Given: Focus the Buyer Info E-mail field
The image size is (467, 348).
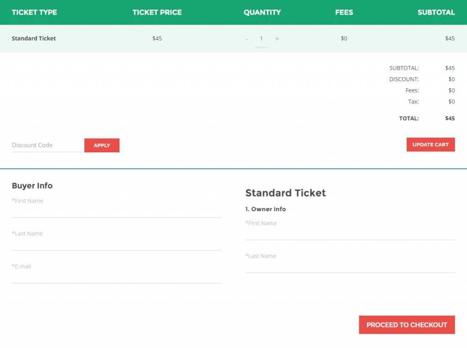Looking at the screenshot, I should [x=116, y=276].
